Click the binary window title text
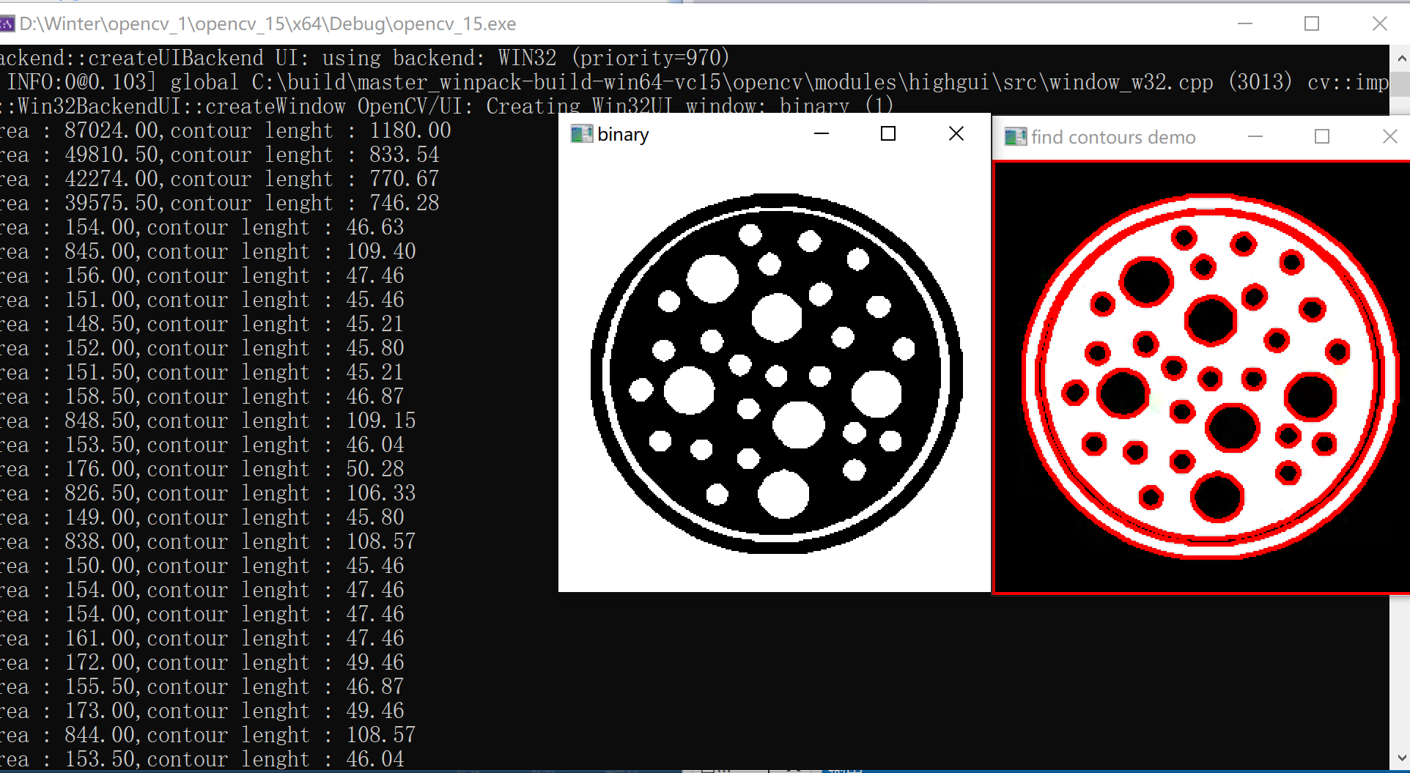The width and height of the screenshot is (1410, 773). [x=624, y=134]
